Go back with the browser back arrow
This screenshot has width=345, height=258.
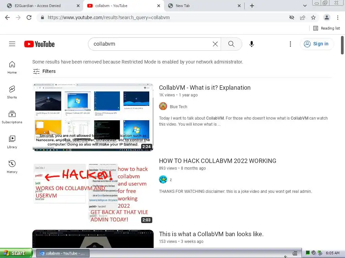[x=7, y=17]
